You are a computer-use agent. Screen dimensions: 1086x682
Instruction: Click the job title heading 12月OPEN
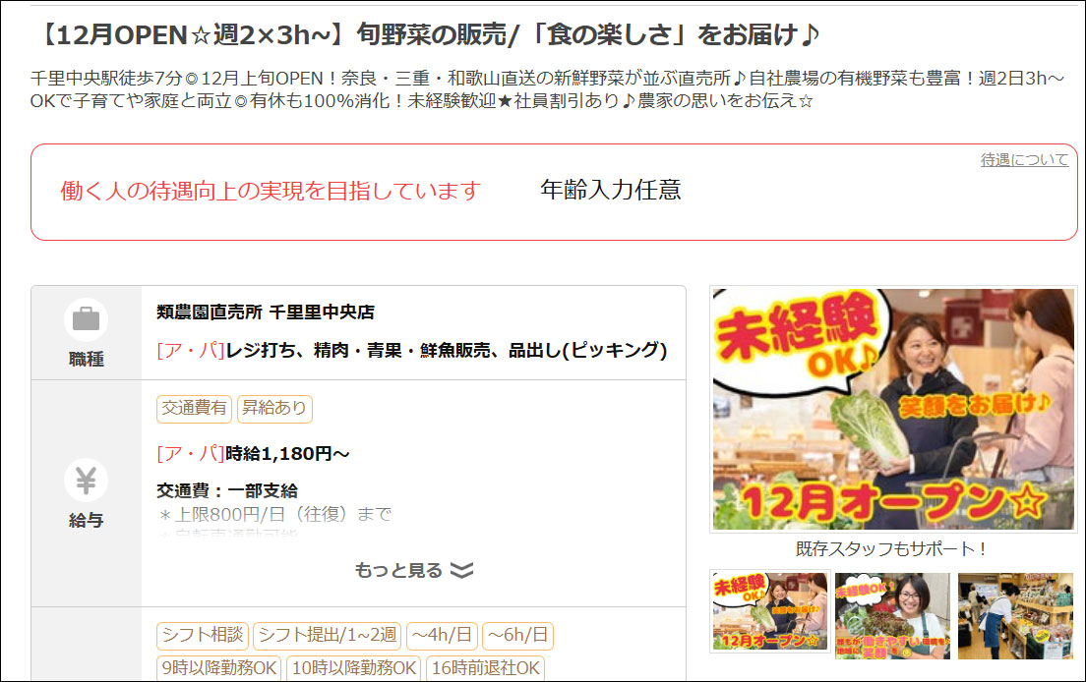point(427,34)
